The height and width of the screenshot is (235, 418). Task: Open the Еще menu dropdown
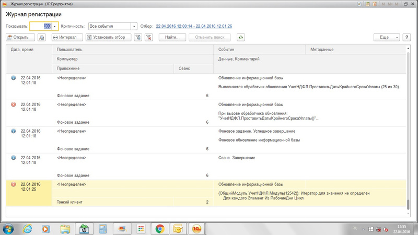pos(387,38)
